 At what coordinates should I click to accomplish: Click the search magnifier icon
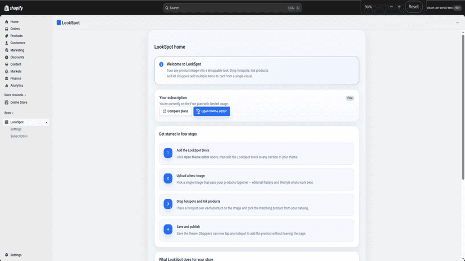point(167,8)
